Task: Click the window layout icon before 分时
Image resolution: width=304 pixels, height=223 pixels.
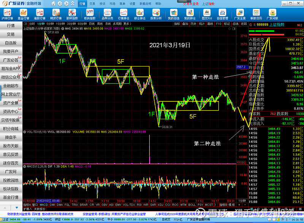Action: (x=25, y=24)
